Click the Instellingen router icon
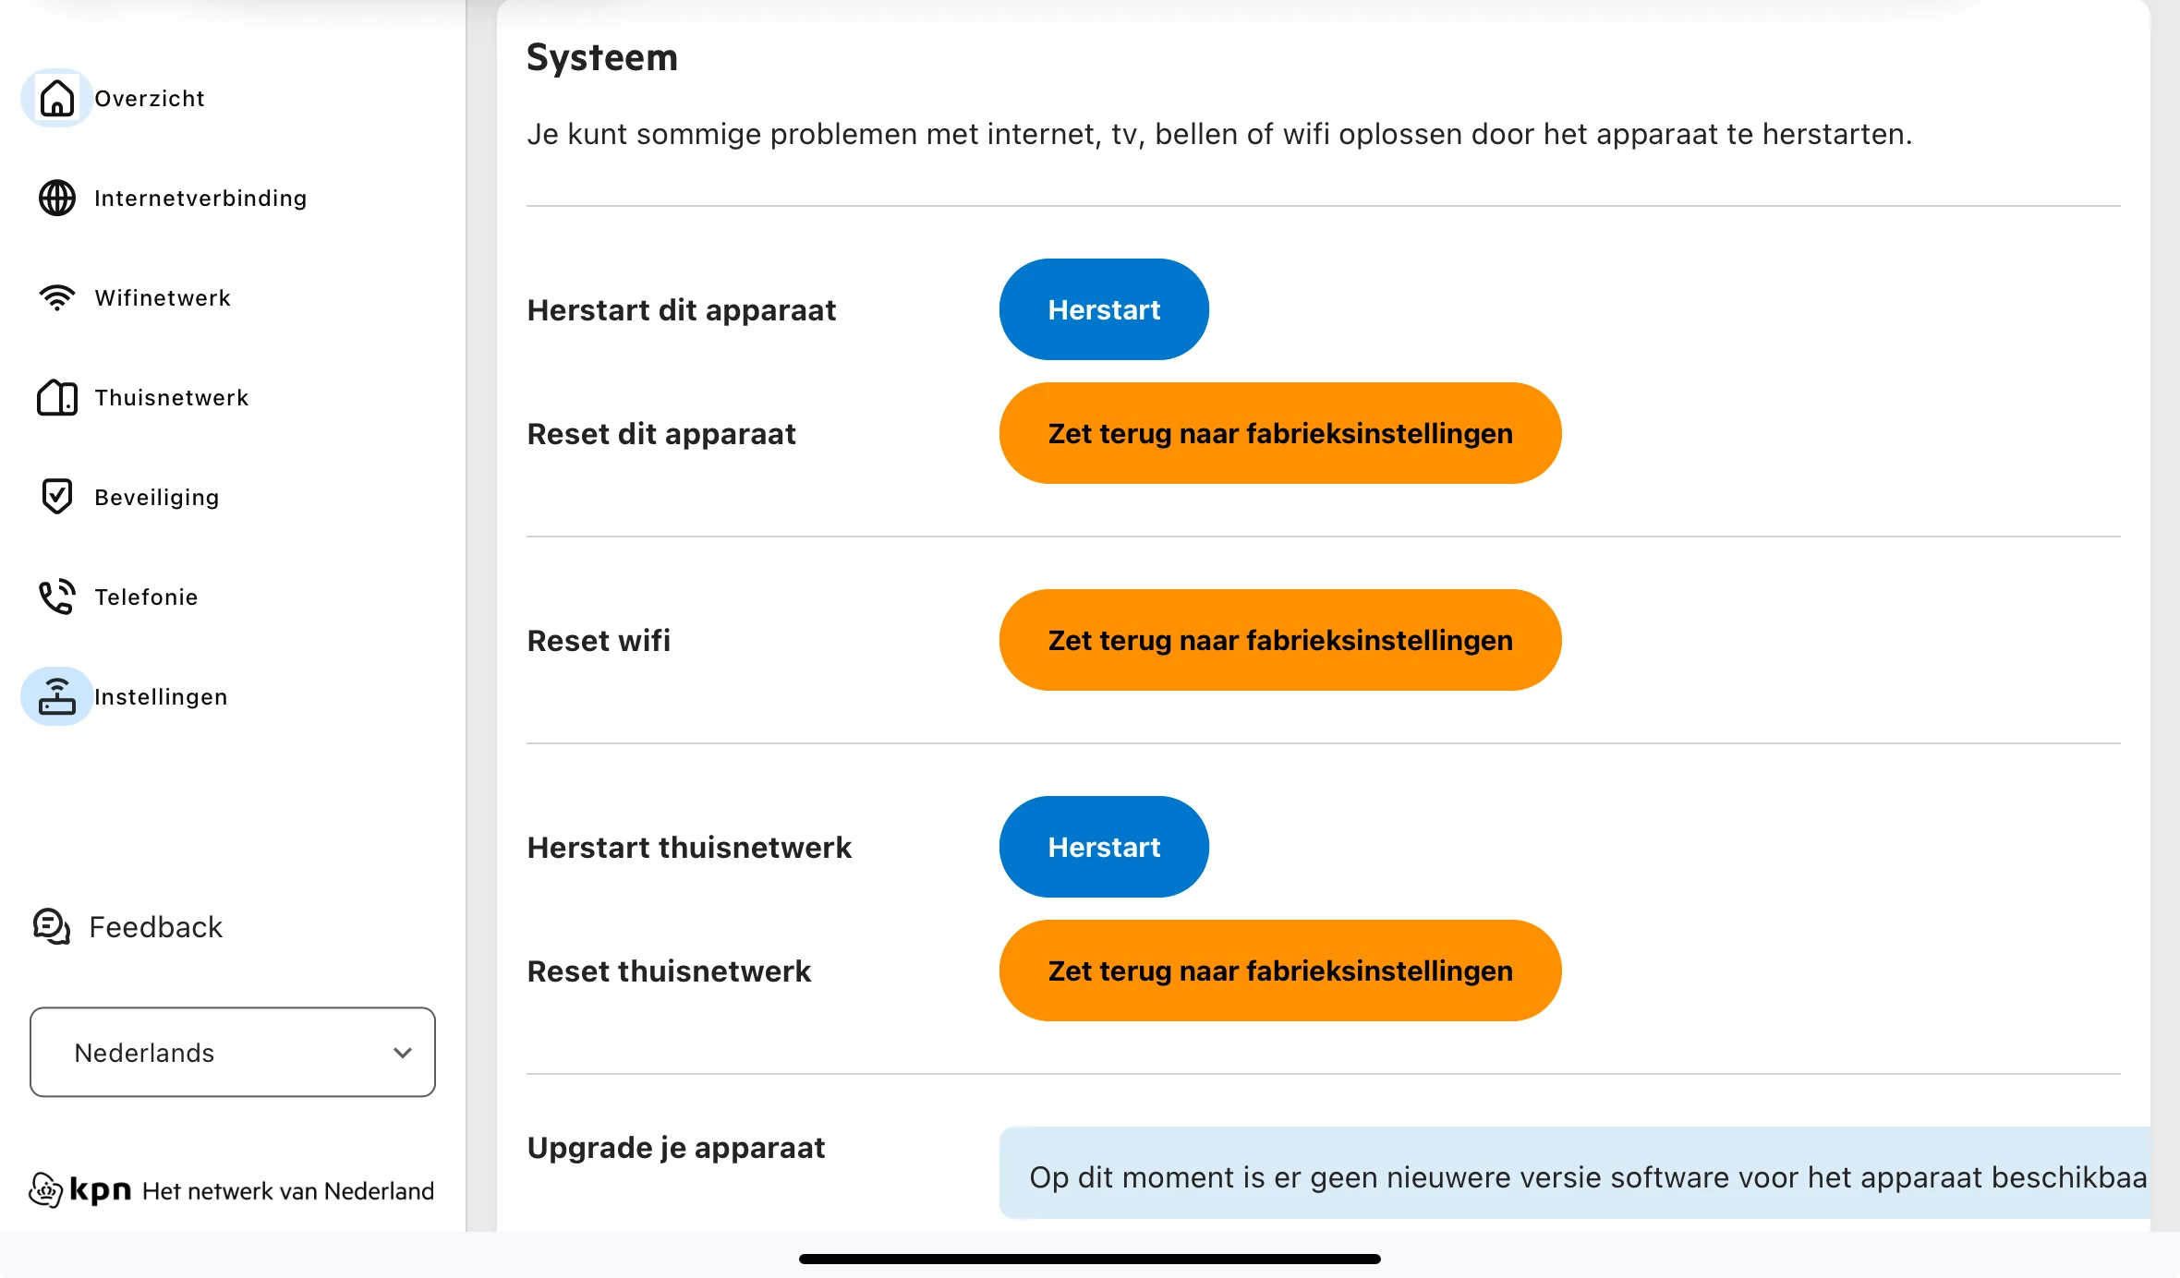Image resolution: width=2180 pixels, height=1278 pixels. (56, 696)
